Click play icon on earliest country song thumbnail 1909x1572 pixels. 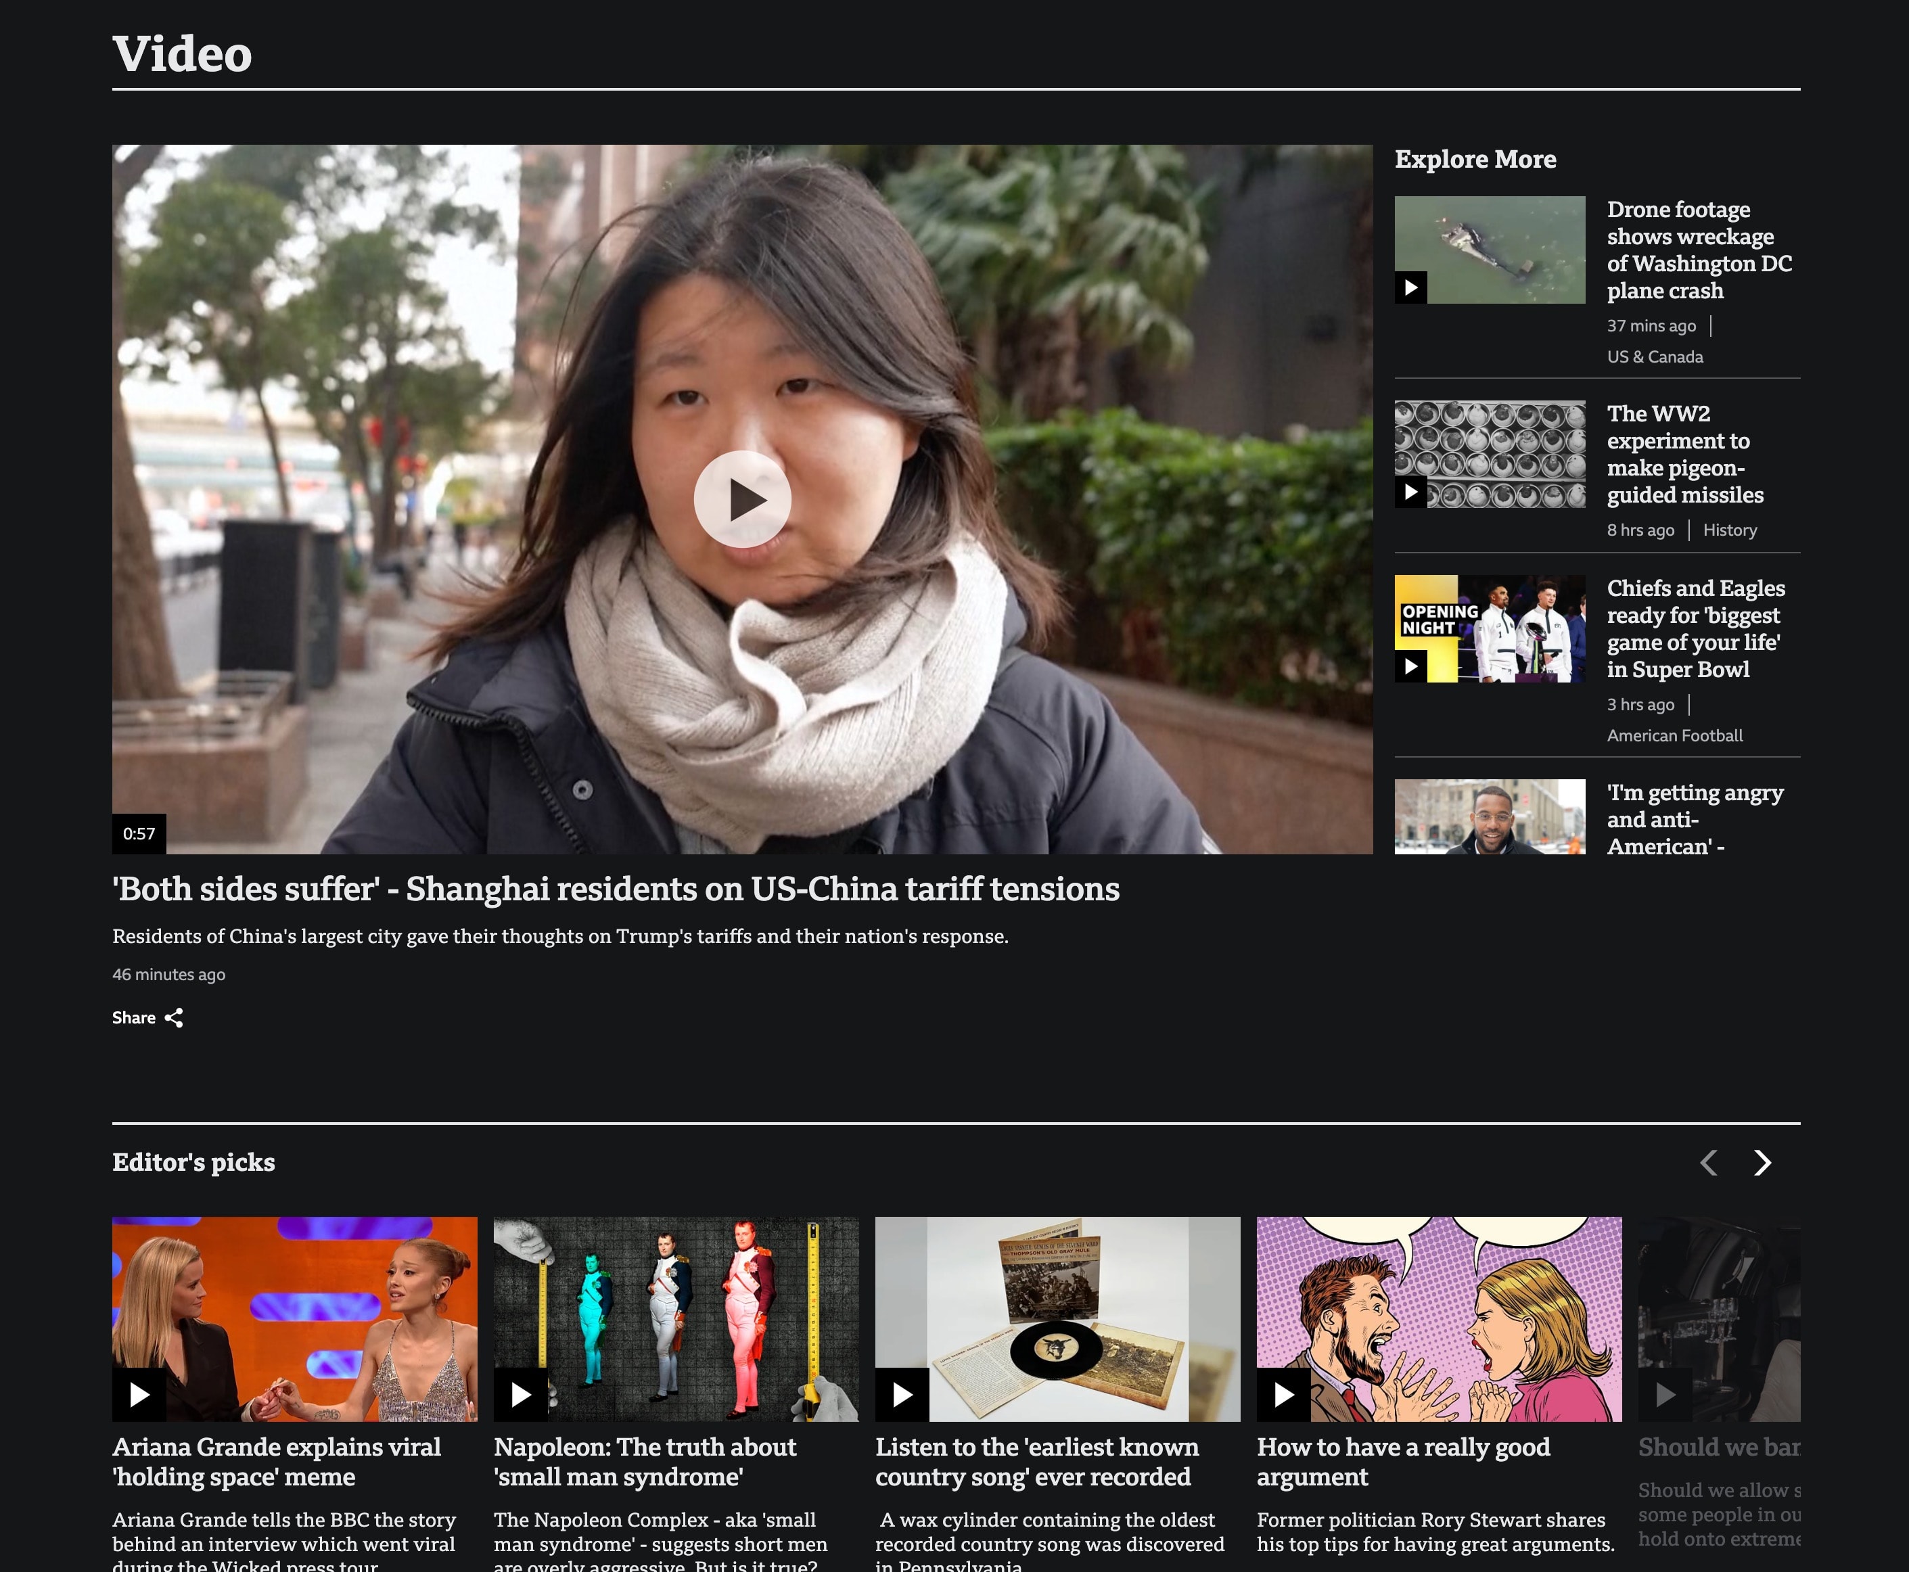pos(902,1395)
